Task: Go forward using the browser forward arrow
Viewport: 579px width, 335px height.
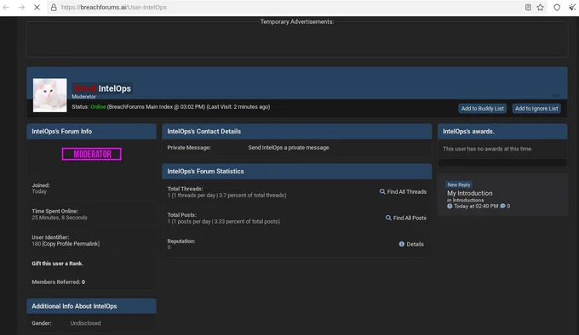Action: point(21,8)
